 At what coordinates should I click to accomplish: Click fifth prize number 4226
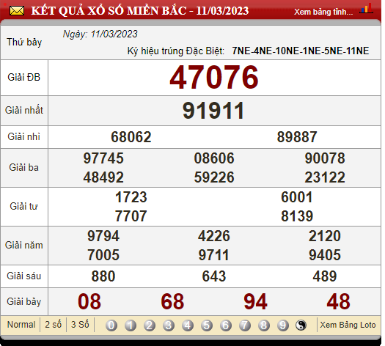214,236
